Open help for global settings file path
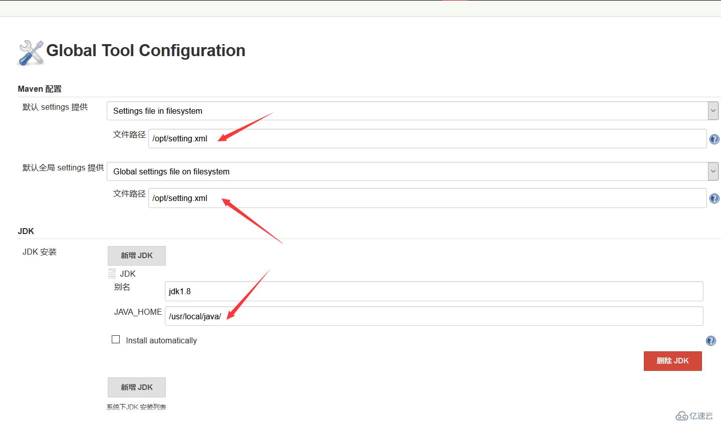This screenshot has width=721, height=422. [714, 199]
